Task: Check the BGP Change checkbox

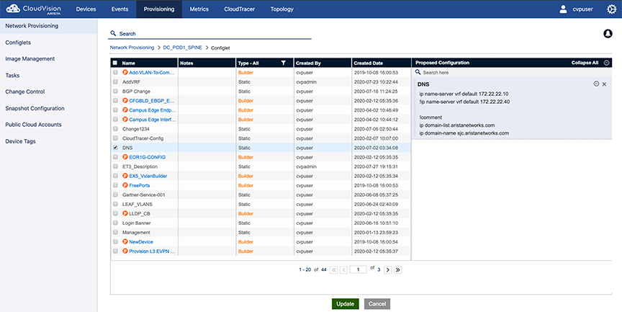Action: 115,92
